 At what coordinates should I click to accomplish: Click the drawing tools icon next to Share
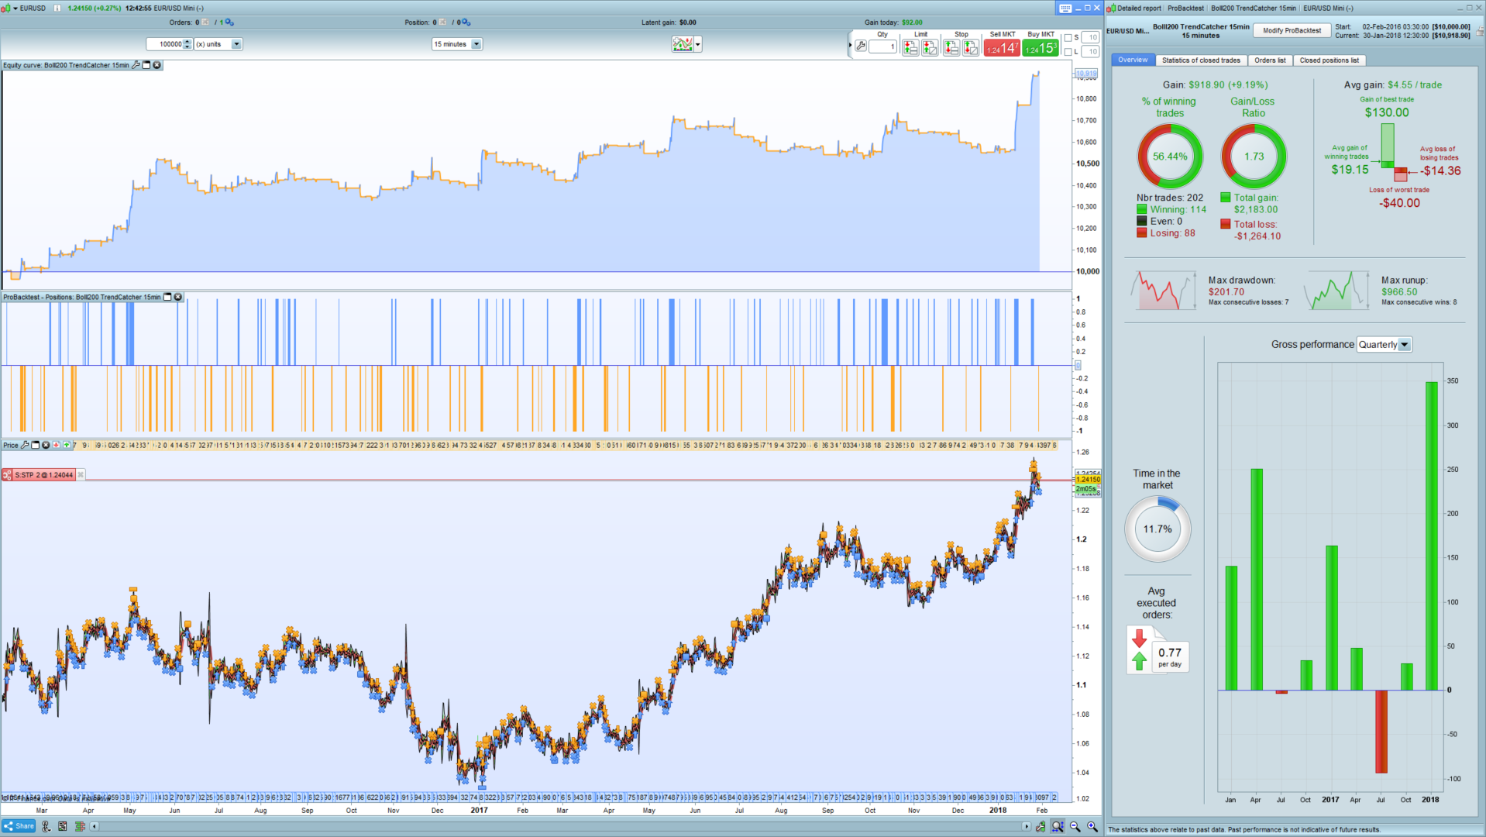(46, 827)
